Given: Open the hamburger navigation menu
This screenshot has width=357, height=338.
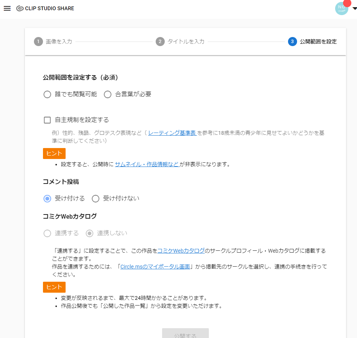Looking at the screenshot, I should pyautogui.click(x=7, y=8).
